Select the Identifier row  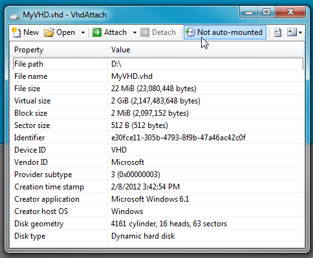tap(158, 138)
